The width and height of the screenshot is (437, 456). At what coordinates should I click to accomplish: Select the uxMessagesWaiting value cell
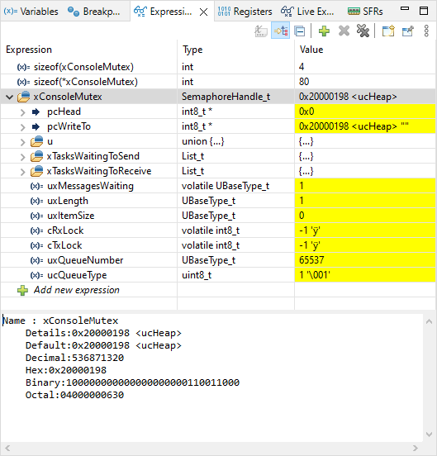tap(365, 186)
